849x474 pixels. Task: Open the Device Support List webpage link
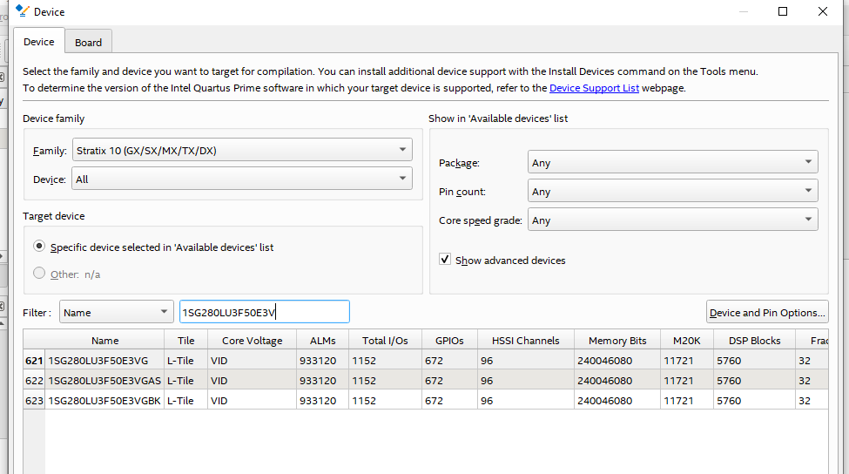(x=594, y=88)
